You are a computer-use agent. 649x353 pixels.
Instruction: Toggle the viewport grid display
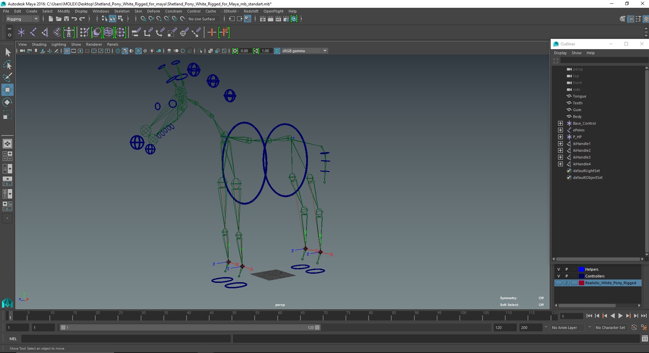click(x=67, y=51)
